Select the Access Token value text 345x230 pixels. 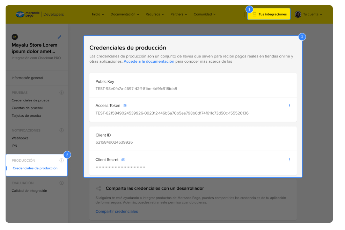coord(172,113)
